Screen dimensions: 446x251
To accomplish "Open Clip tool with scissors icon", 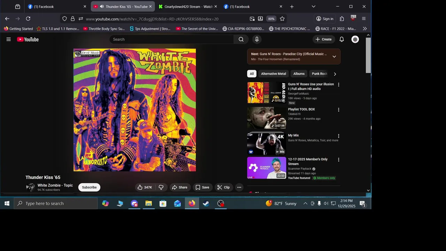I will (224, 188).
